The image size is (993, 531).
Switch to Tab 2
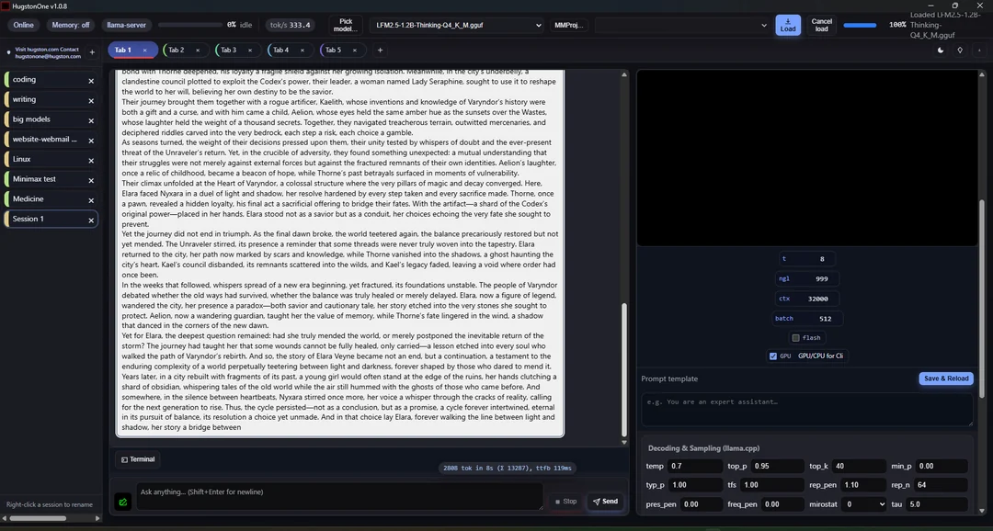click(184, 50)
